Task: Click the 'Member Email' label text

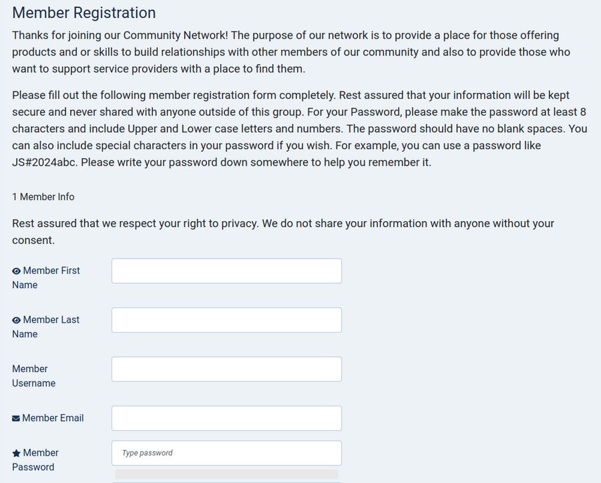Action: click(x=53, y=418)
